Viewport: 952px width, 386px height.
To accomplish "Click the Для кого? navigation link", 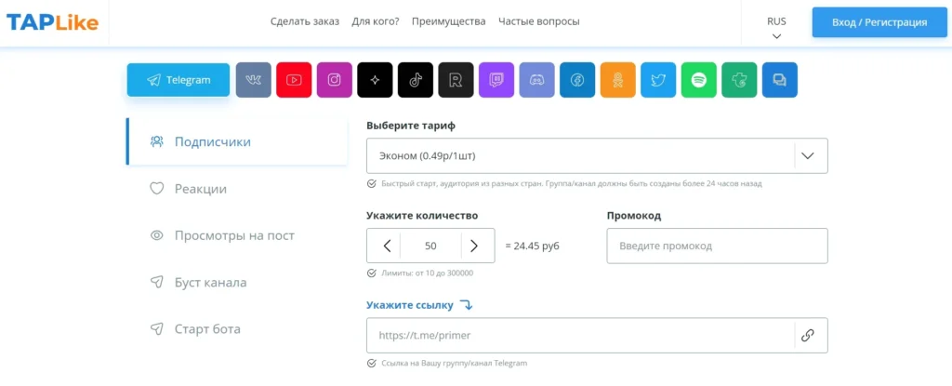I will [x=376, y=21].
